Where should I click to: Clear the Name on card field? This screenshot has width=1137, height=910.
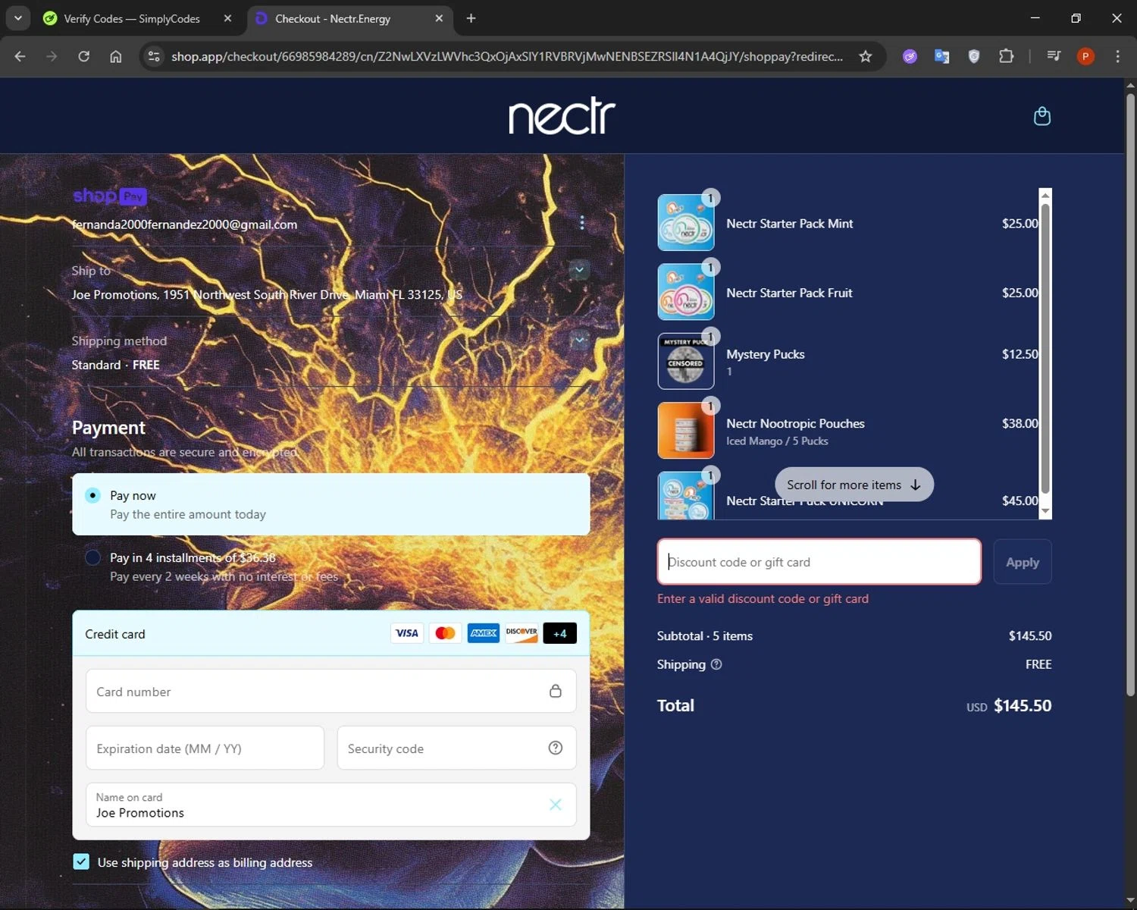[x=555, y=805]
